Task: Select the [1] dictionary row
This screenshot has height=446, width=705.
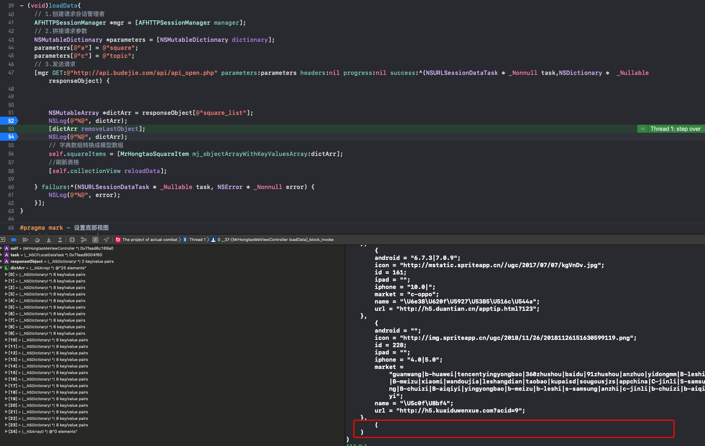Action: (47, 281)
